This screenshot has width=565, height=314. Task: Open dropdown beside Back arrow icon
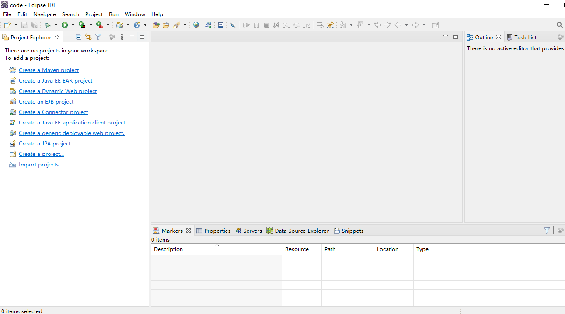click(406, 25)
